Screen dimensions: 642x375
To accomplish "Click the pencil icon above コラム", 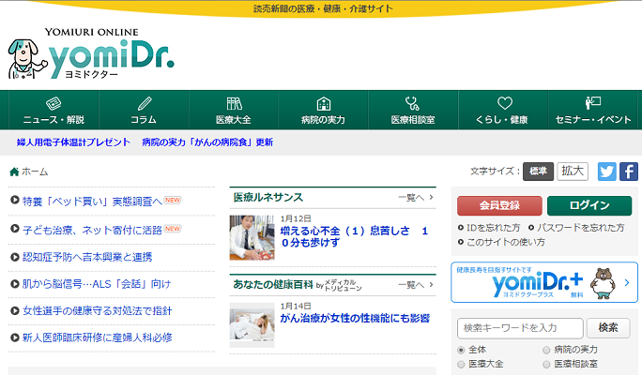I will click(x=144, y=103).
